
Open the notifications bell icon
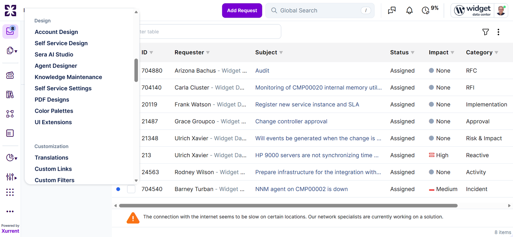click(409, 11)
